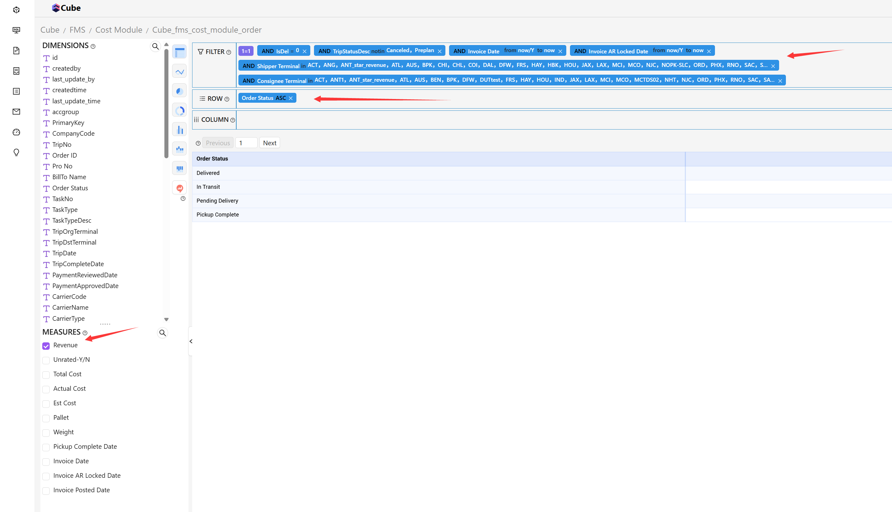Open the mail icon in the sidebar
Viewport: 892px width, 512px height.
pos(16,111)
